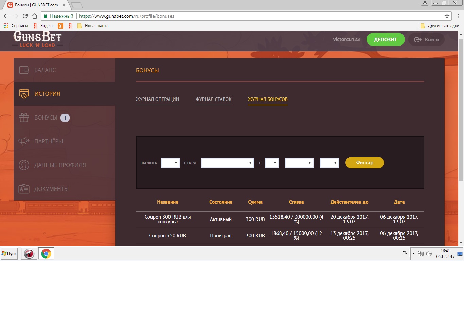Click the orange bookmark icon
The image size is (464, 326).
[60, 26]
